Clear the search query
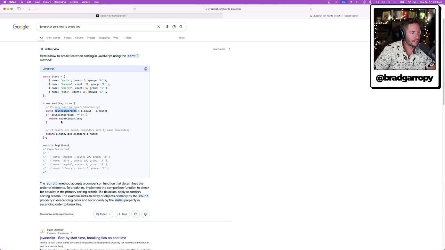This screenshot has width=445, height=250. (x=159, y=27)
